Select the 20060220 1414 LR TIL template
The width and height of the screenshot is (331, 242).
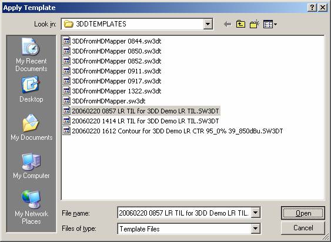point(141,121)
